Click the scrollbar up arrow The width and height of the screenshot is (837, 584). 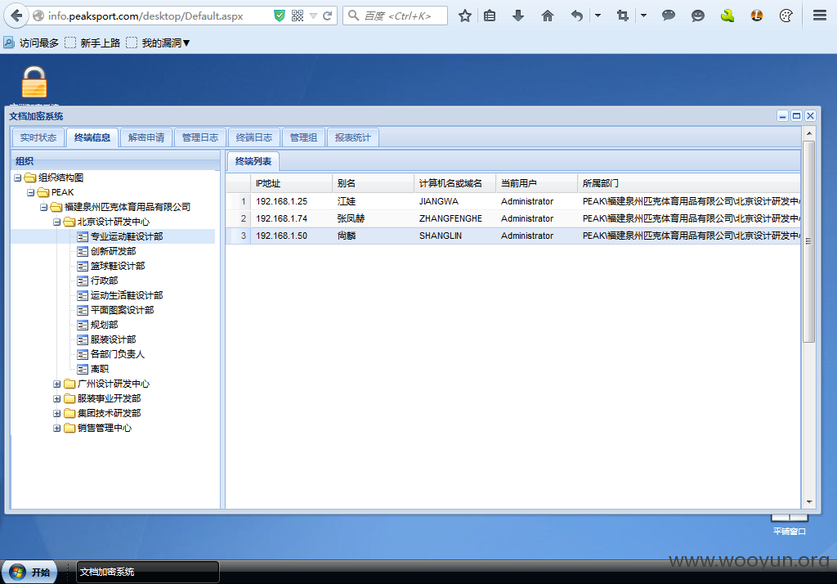[809, 133]
